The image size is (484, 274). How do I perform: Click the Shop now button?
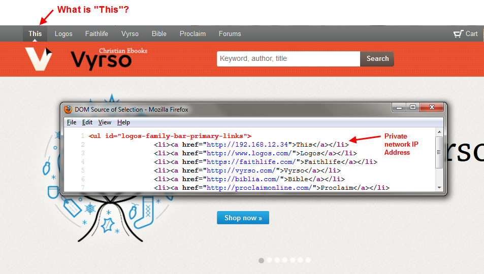point(243,218)
